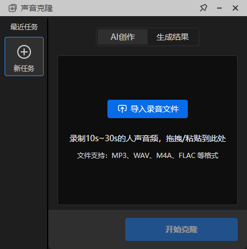The height and width of the screenshot is (249, 247).
Task: Click the 文件支持 MP3、WAV formats text
Action: point(148,156)
